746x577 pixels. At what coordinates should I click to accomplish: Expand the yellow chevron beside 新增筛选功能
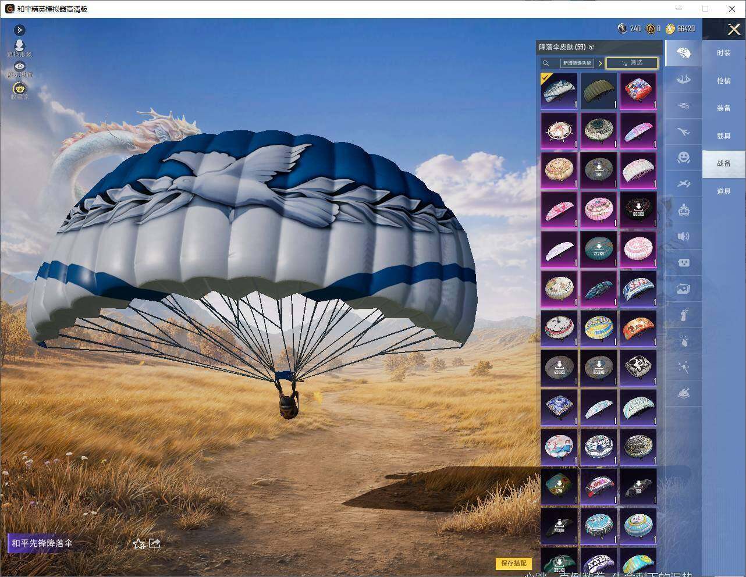600,63
